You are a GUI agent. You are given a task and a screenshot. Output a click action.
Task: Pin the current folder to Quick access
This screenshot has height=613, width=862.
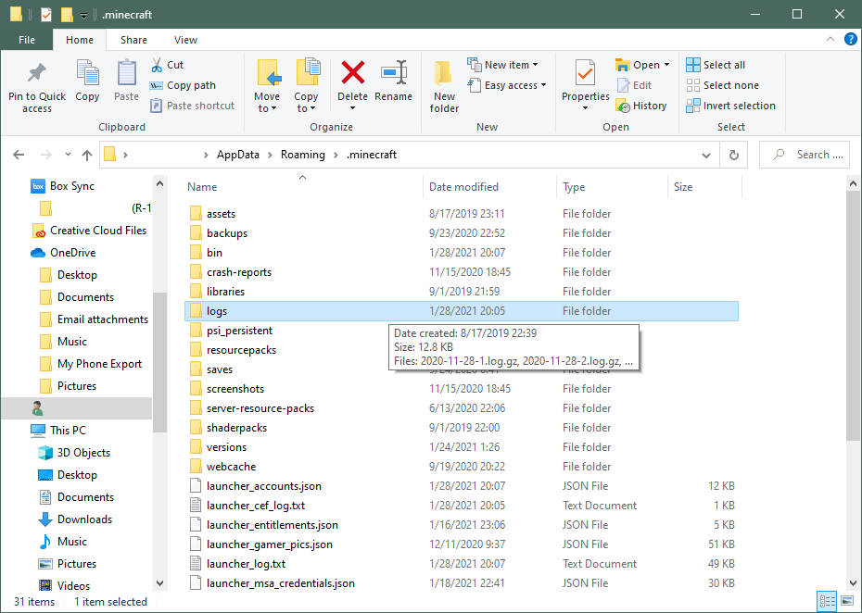(36, 88)
